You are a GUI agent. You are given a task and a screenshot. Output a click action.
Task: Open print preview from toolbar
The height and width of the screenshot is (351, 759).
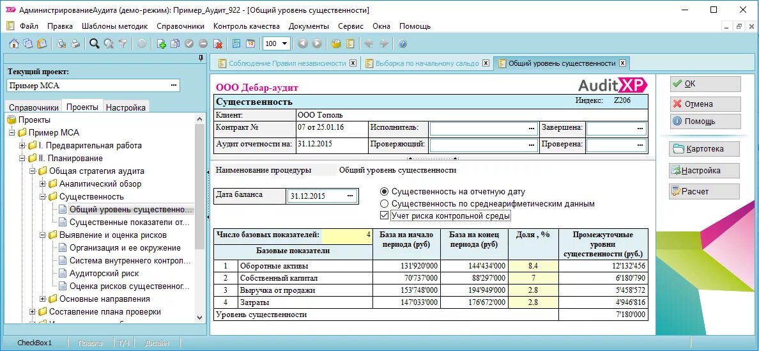[61, 43]
